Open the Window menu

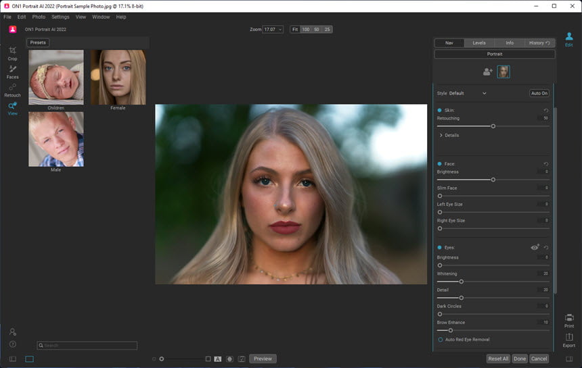101,17
